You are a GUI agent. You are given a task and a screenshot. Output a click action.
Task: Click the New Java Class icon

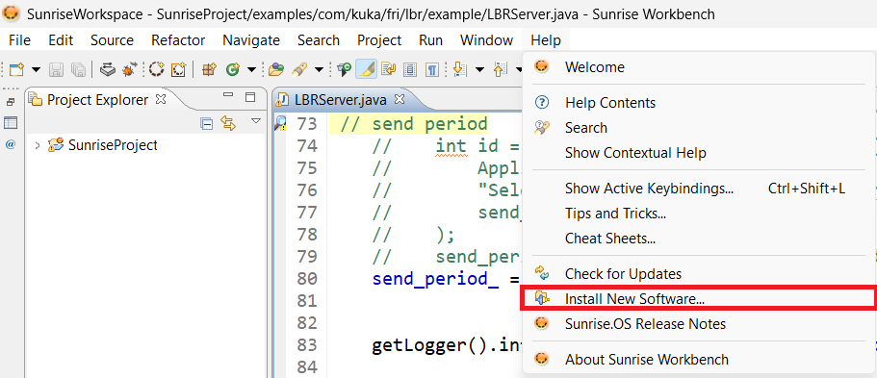click(233, 69)
